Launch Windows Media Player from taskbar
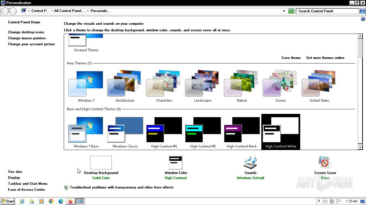This screenshot has width=366, height=205. pos(41,201)
